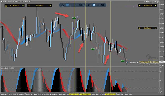Viewport: 165px width, 96px height.
Task: Click the green 0.43 profit label
Action: point(93,49)
